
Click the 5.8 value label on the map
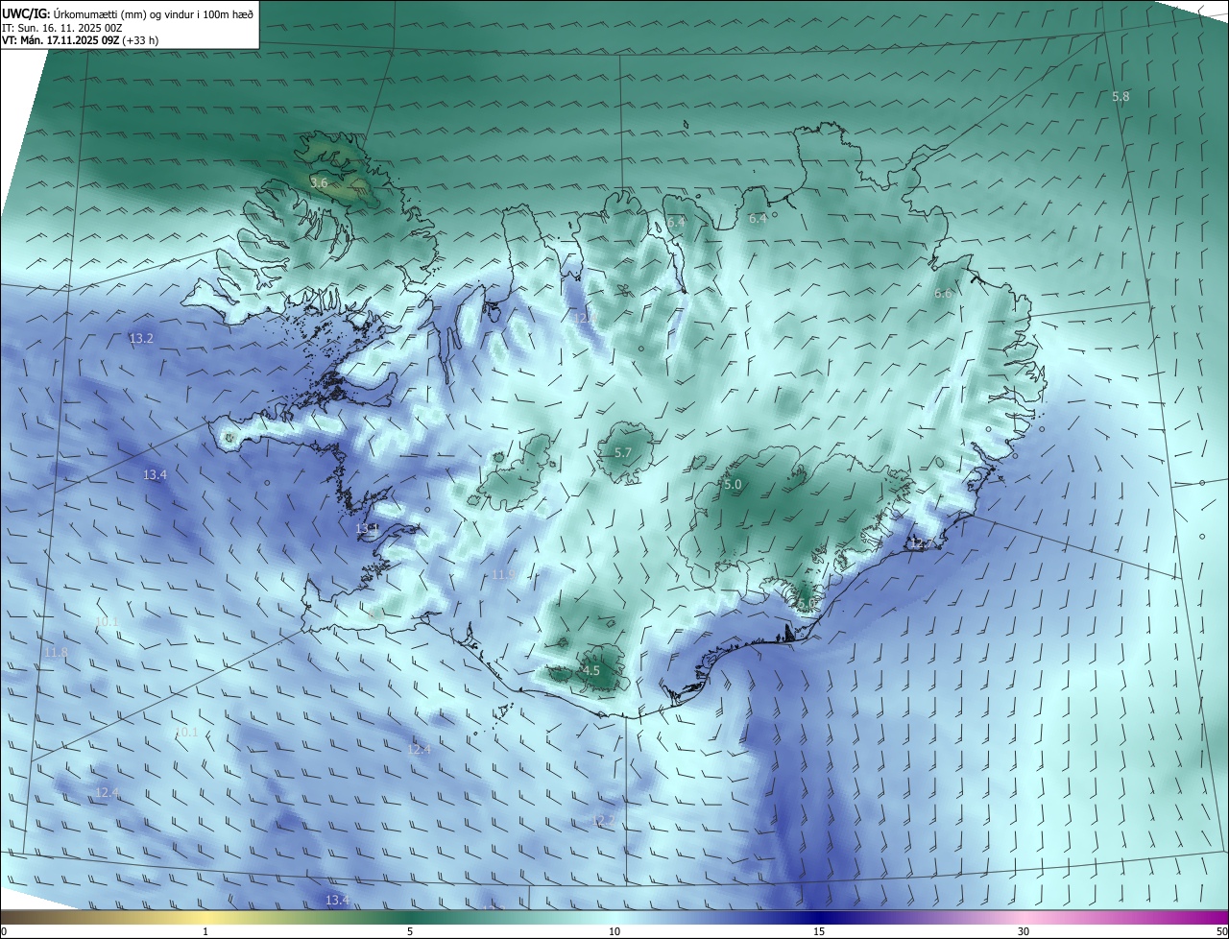coord(1121,97)
